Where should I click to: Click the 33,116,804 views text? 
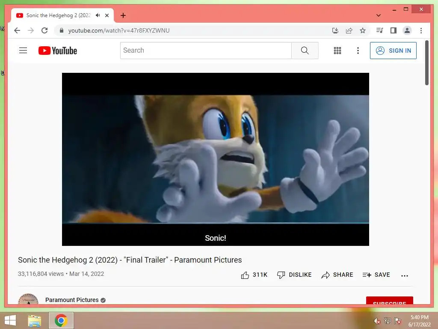(41, 274)
